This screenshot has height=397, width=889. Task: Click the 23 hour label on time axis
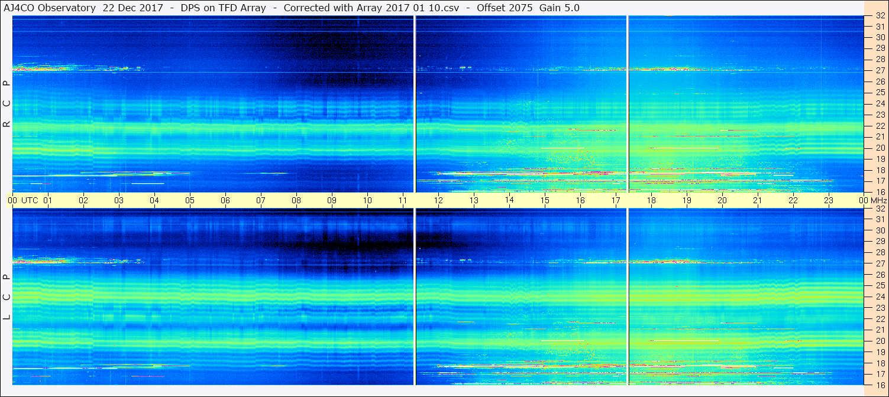pyautogui.click(x=829, y=200)
